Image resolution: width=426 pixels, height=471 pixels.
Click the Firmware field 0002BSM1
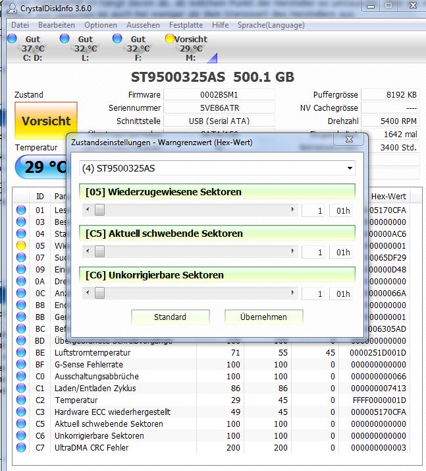click(x=219, y=94)
